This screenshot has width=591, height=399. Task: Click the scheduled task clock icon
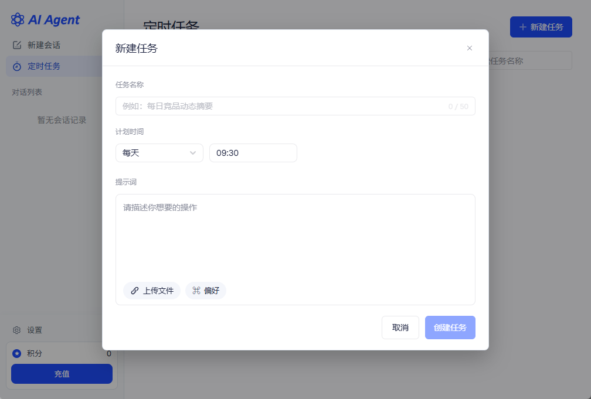point(17,67)
